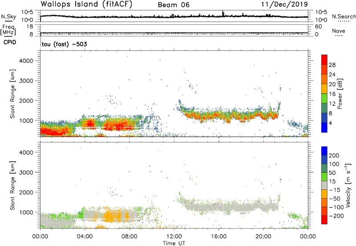Click the '04:00' time tick label
Image resolution: width=356 pixels, height=246 pixels.
click(x=85, y=237)
